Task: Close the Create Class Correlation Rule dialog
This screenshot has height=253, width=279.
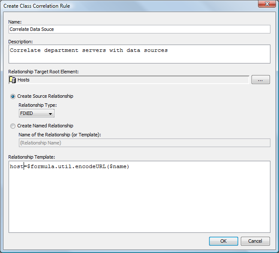Action: (x=267, y=4)
